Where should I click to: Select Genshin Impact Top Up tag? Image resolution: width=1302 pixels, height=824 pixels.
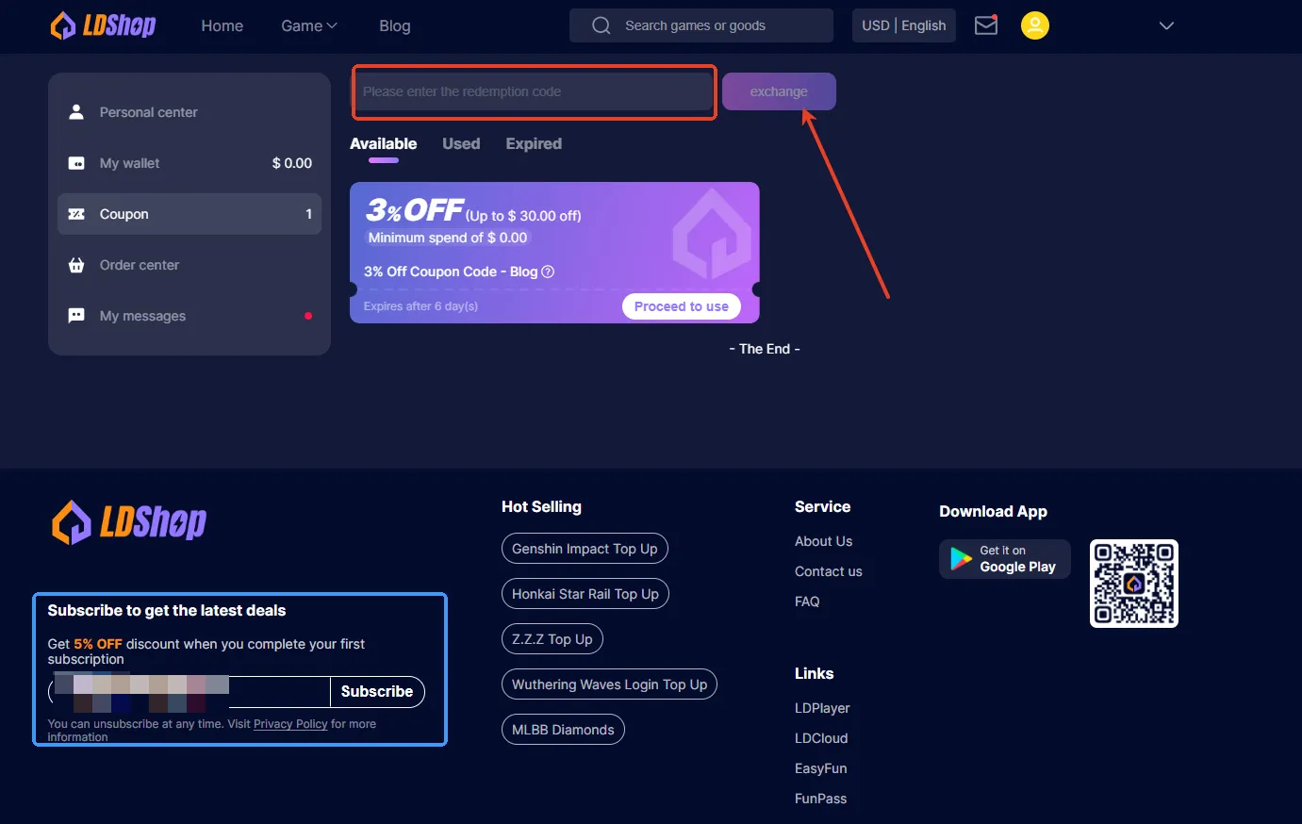coord(585,549)
